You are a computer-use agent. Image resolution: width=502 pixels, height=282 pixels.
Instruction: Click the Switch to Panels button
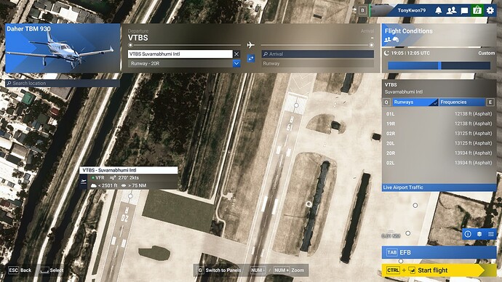[219, 270]
